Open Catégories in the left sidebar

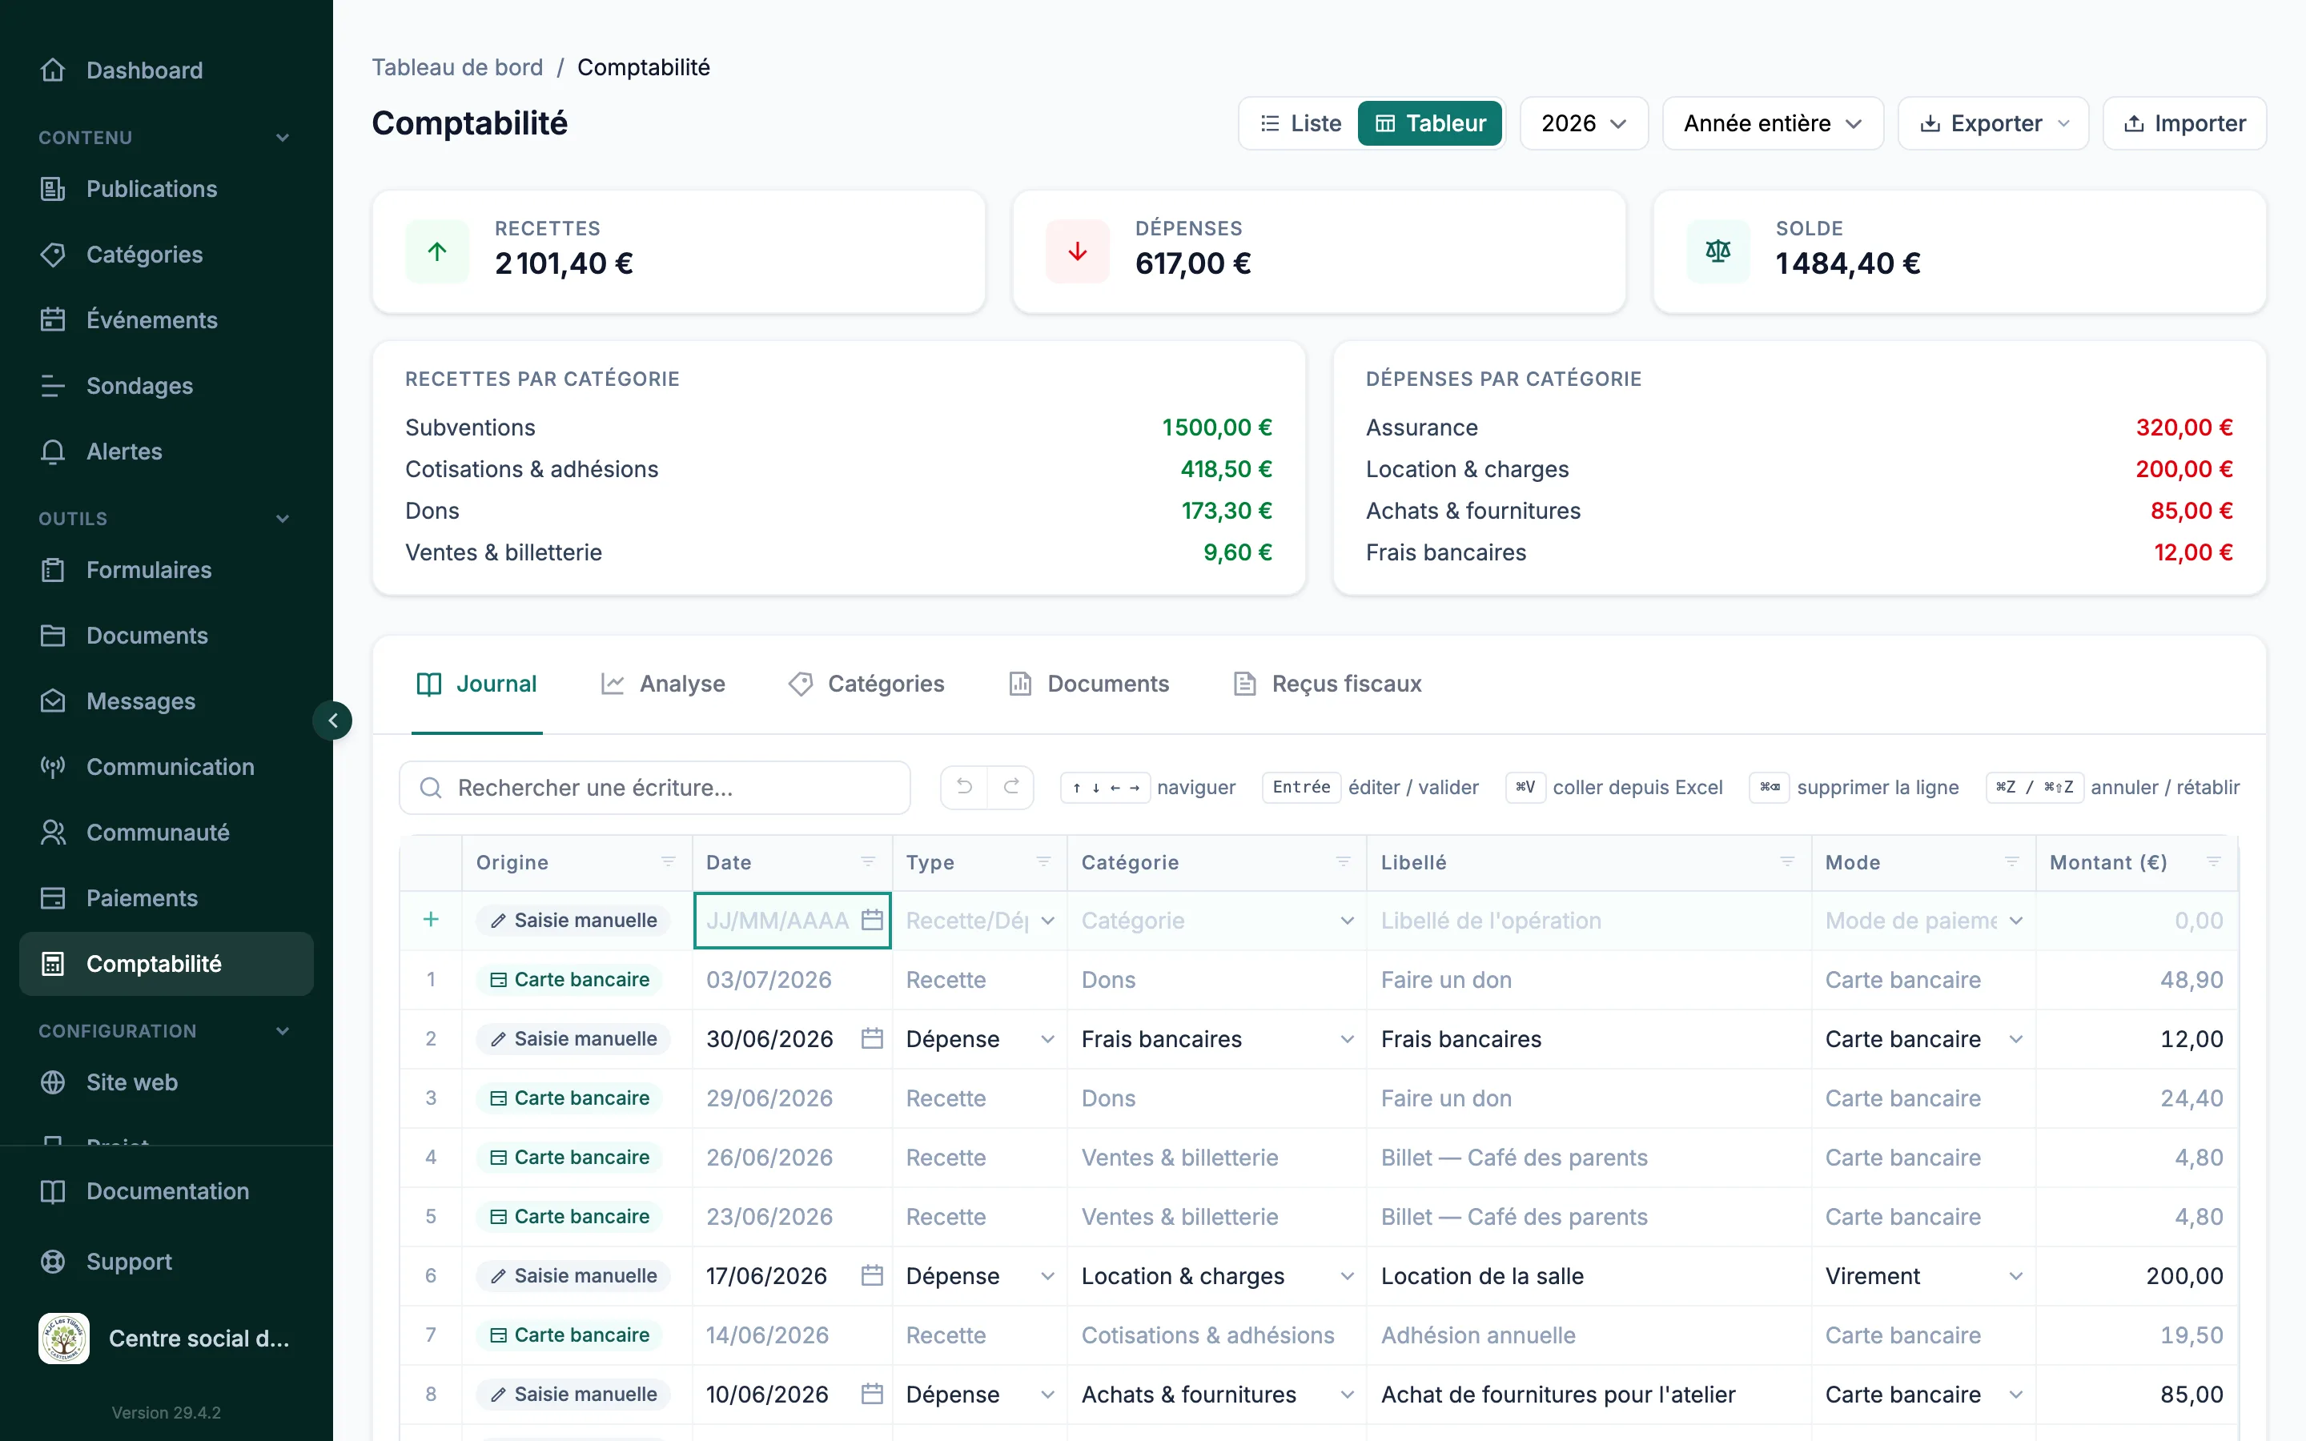click(166, 255)
